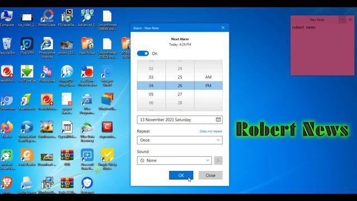Turn off the alarm On toggle switch
357x201 pixels.
(x=143, y=54)
